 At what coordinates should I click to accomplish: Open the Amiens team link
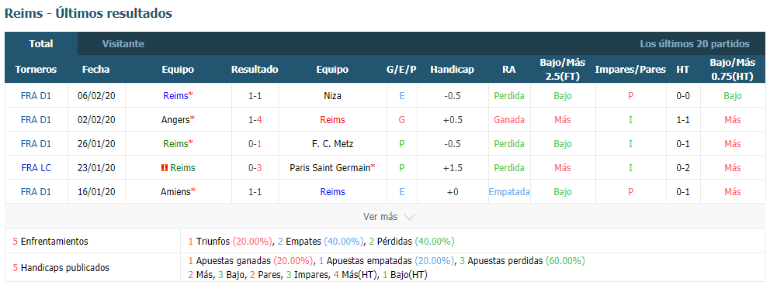(x=175, y=191)
